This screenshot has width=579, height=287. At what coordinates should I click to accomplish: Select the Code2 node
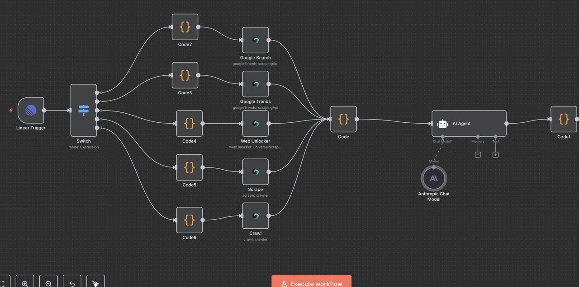[185, 27]
